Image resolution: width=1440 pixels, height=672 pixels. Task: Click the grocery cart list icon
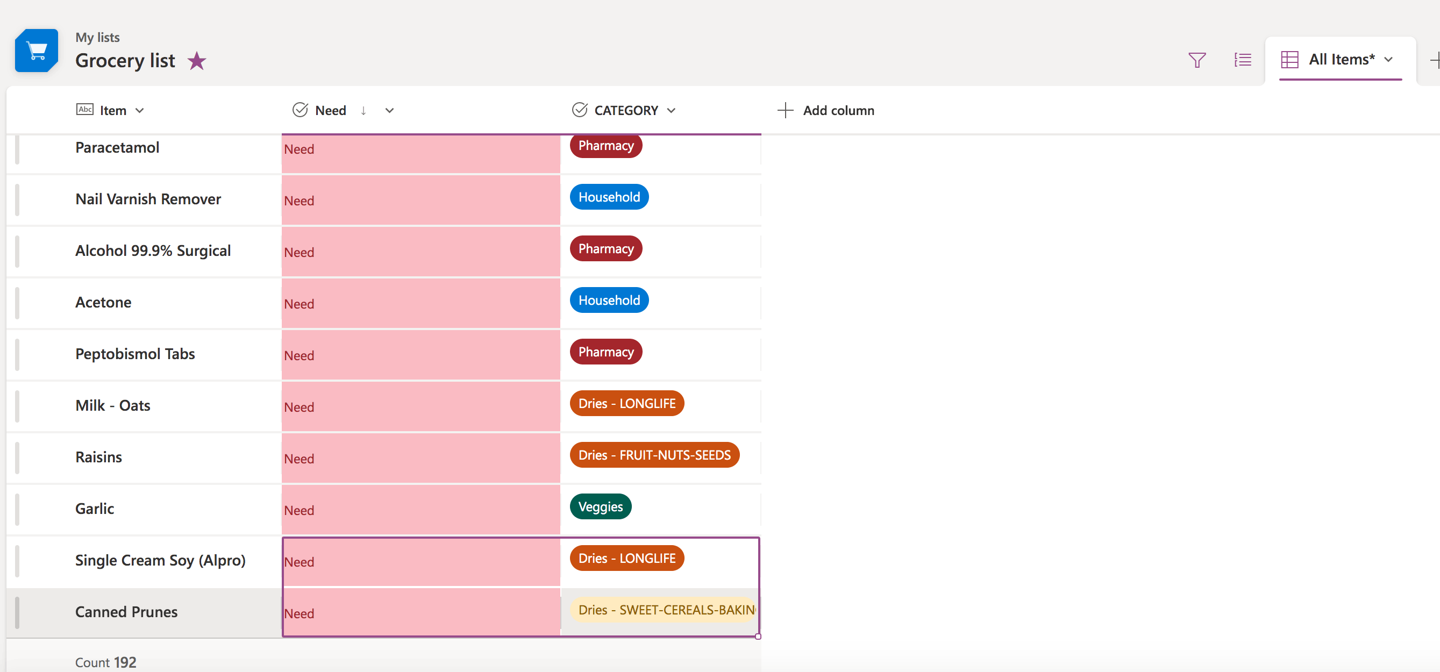click(37, 51)
